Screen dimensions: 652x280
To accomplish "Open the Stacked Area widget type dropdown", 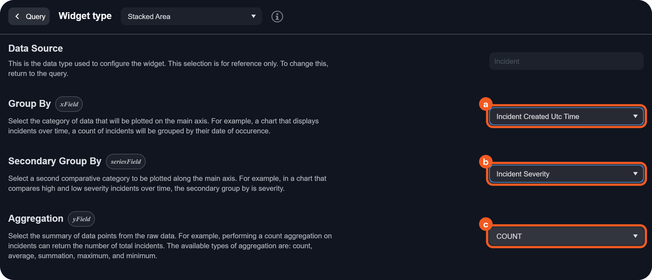I will pos(191,17).
